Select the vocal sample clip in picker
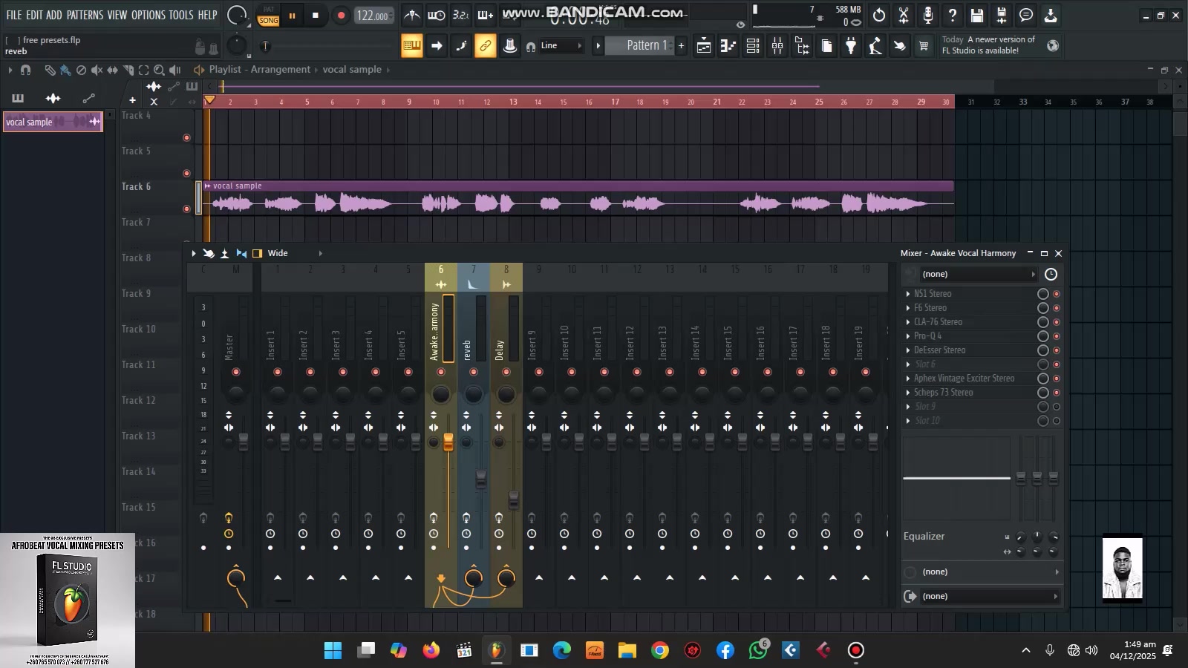The image size is (1188, 668). click(x=53, y=122)
